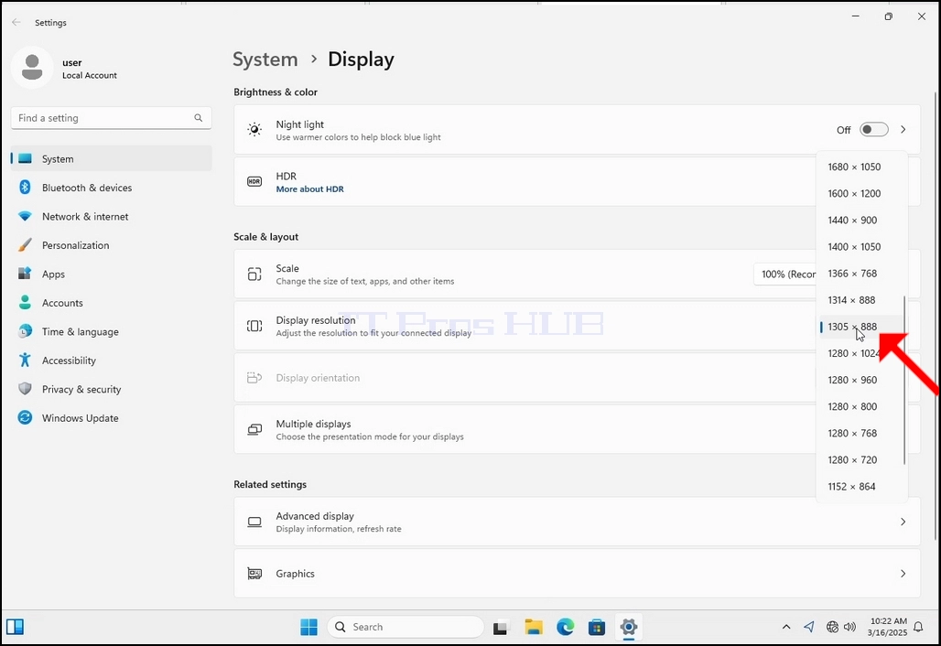
Task: Choose 1280 × 960 resolution
Action: 861,380
